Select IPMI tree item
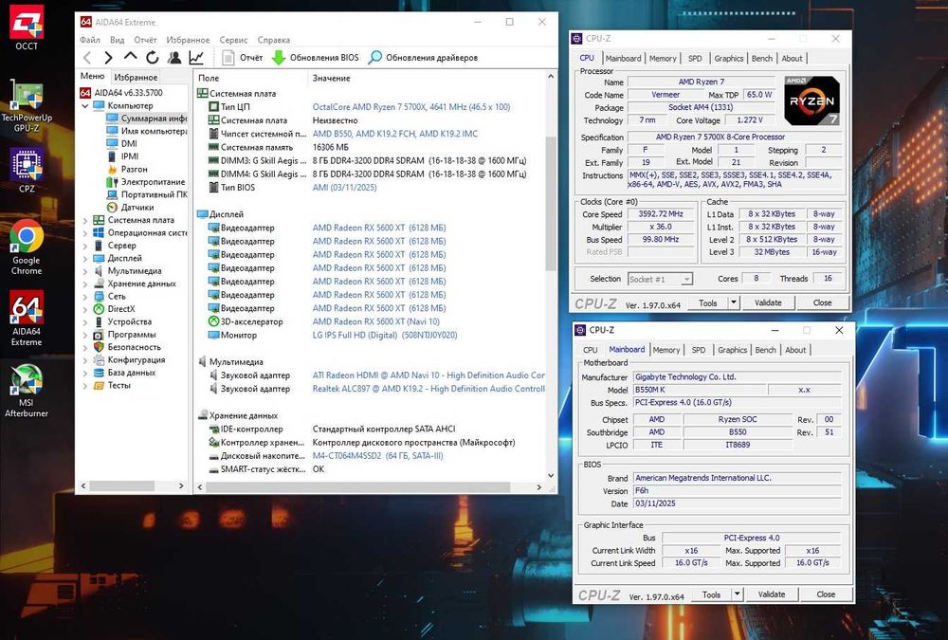The image size is (948, 640). [x=122, y=156]
